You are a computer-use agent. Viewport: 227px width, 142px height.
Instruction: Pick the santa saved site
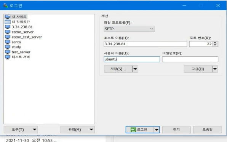pos(16,42)
